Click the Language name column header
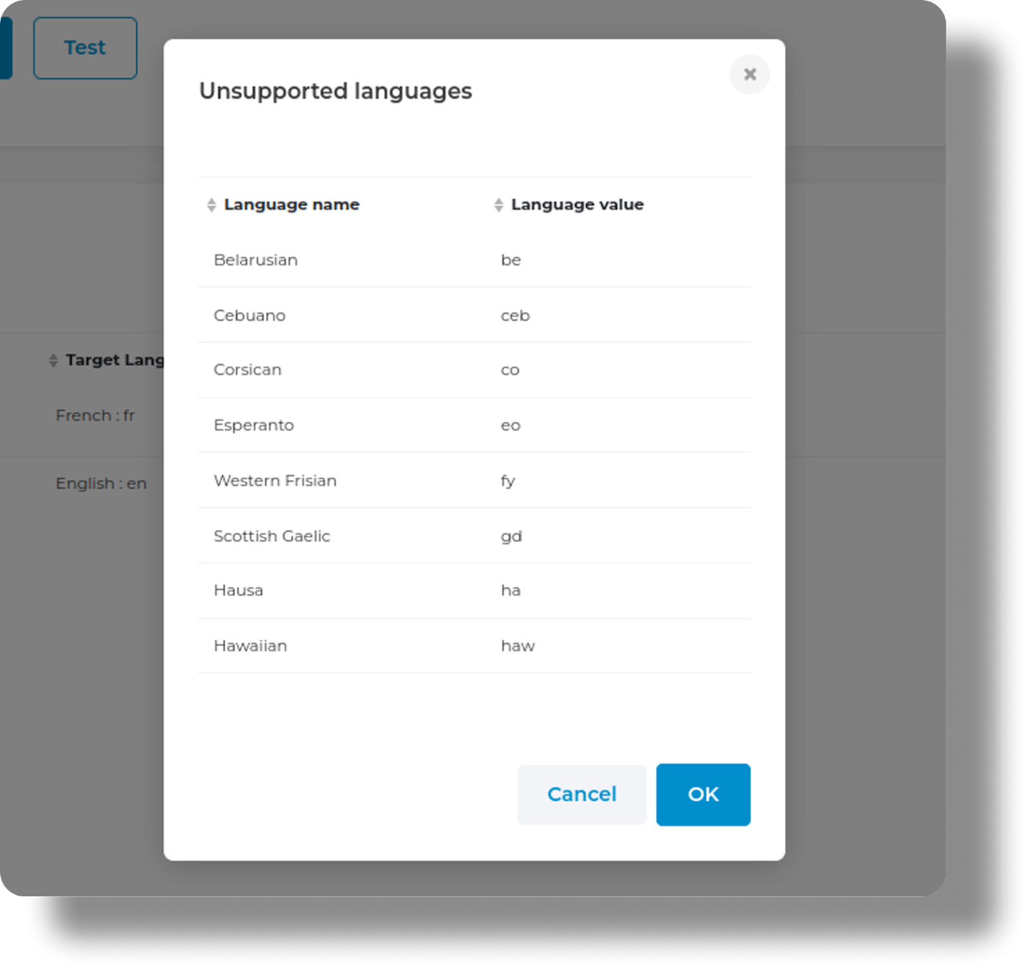Viewport: 1029px width, 969px height. click(x=291, y=205)
